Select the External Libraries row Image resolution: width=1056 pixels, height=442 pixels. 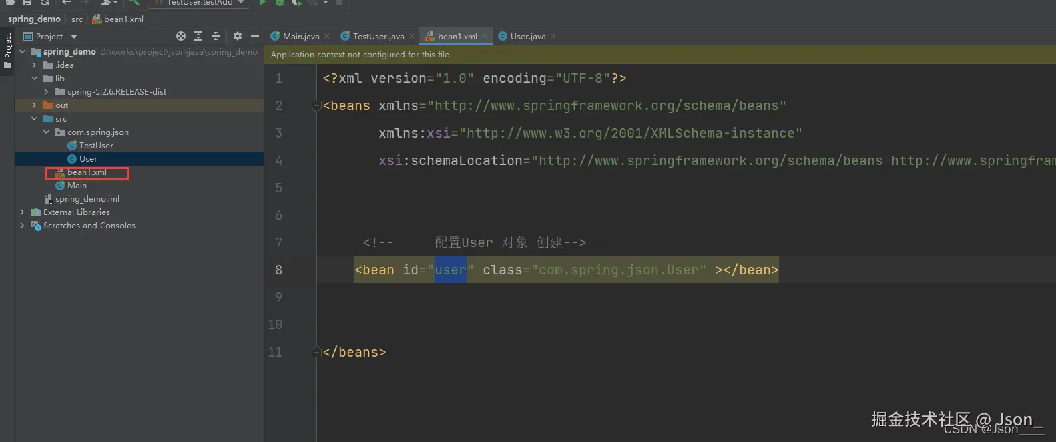click(x=139, y=212)
